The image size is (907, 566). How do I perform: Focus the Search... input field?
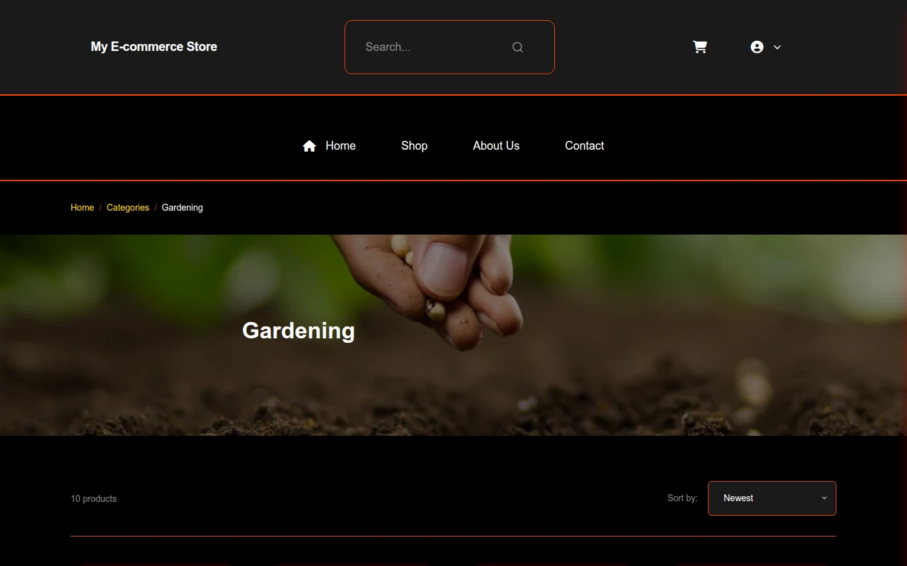coord(450,47)
